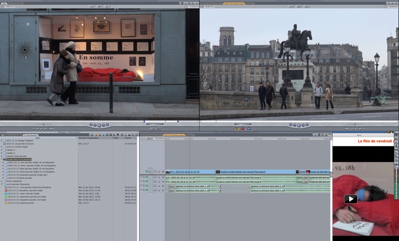
Task: Click folder icon of Caldara 1 bin
Action: 5,150
